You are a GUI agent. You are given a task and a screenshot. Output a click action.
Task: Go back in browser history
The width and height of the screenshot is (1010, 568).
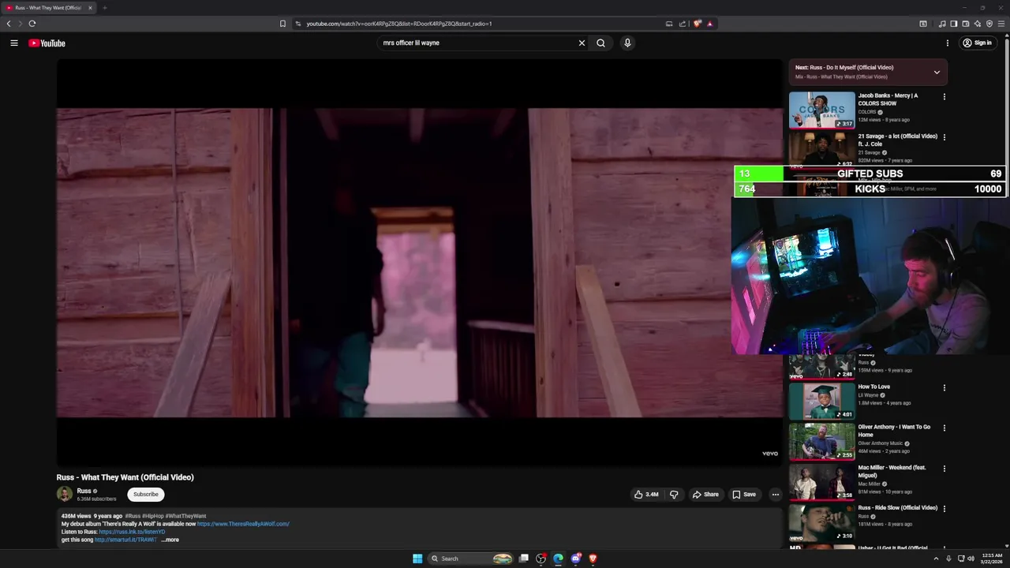click(9, 24)
